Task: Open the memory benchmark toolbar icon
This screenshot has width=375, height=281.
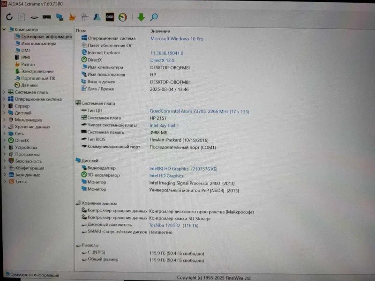Action: tap(46, 17)
